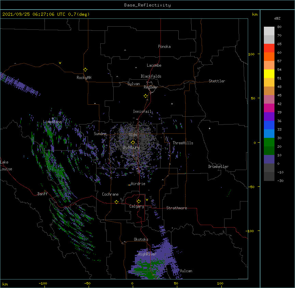The height and width of the screenshot is (288, 295).
Task: Click the 0 km label on bottom axis
Action: (x=132, y=283)
